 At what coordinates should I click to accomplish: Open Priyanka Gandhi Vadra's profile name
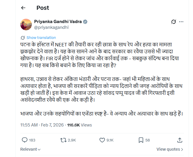(x=58, y=22)
